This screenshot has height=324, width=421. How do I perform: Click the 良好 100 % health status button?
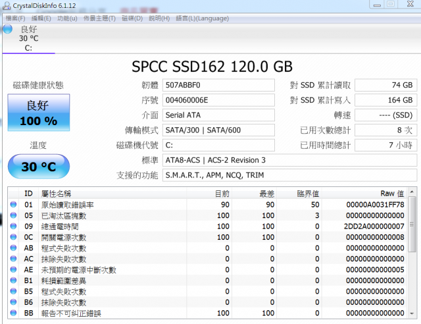point(39,113)
